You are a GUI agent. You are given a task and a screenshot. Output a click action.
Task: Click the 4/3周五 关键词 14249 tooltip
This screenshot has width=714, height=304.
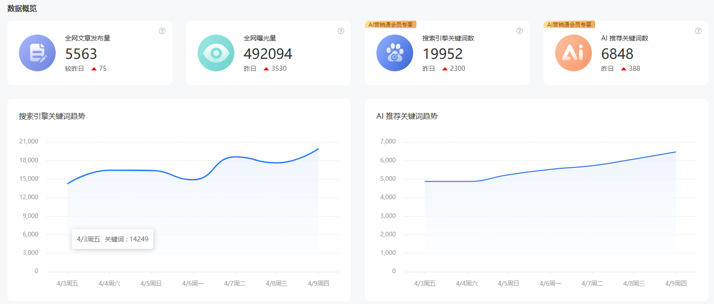(x=112, y=239)
